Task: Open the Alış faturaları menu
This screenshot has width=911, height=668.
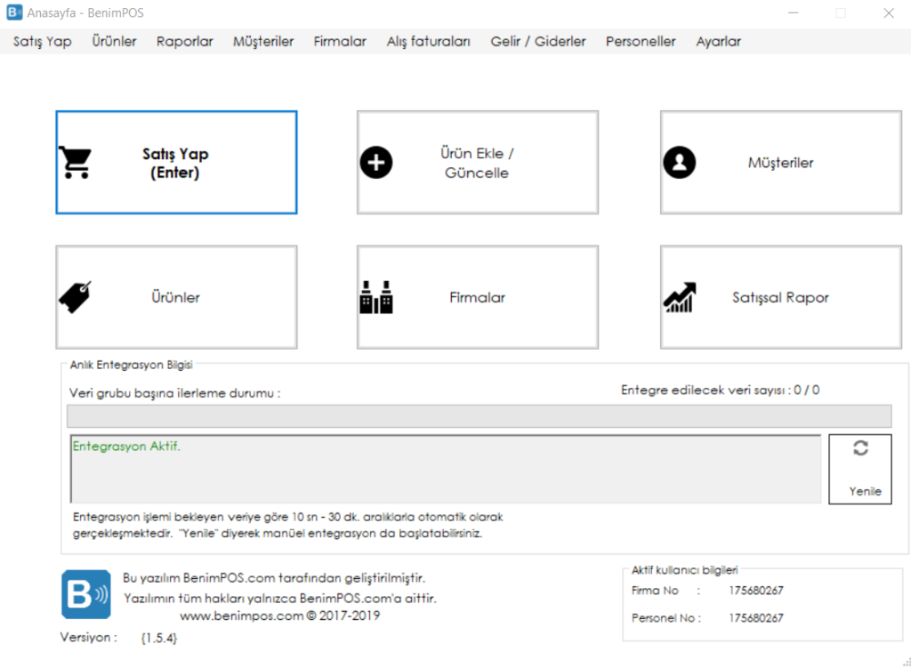Action: [428, 41]
